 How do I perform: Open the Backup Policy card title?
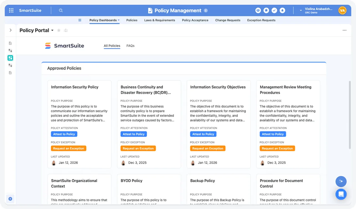[202, 181]
